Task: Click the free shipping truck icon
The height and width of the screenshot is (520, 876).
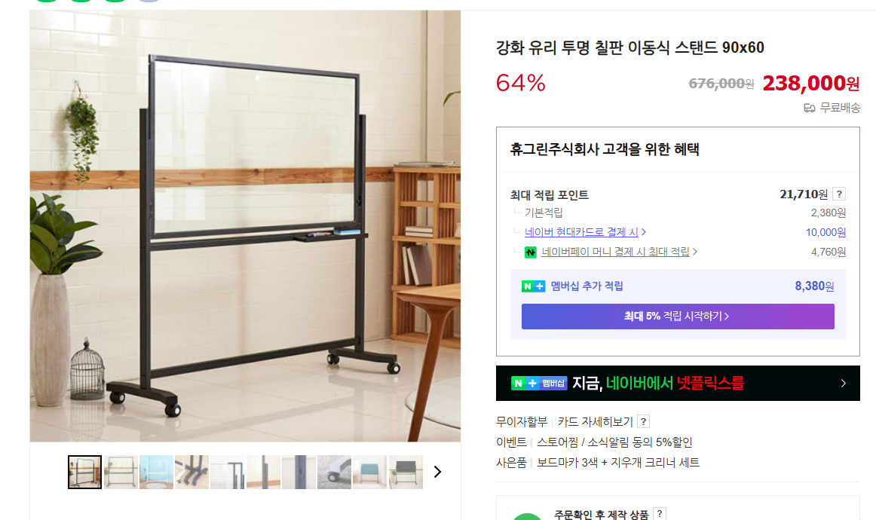Action: click(809, 108)
